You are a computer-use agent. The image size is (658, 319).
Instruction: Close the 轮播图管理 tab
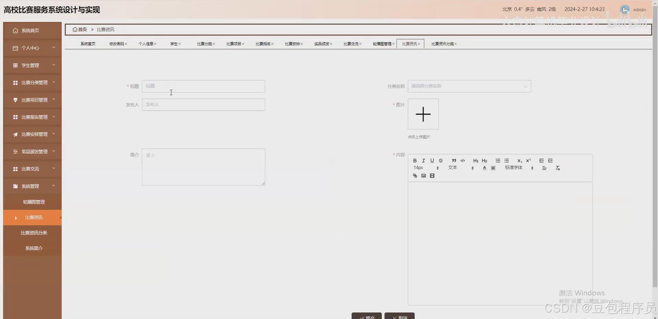393,44
